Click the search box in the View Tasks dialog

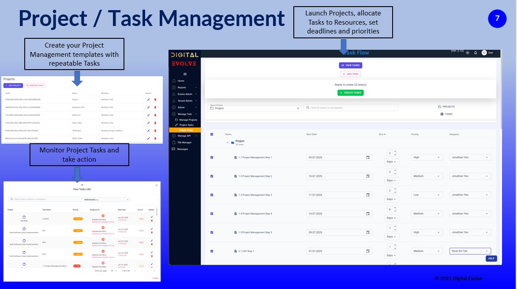coord(45,199)
